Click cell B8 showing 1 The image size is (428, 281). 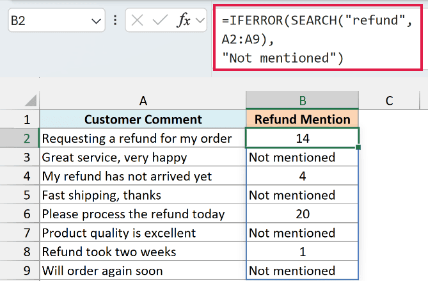pos(302,252)
